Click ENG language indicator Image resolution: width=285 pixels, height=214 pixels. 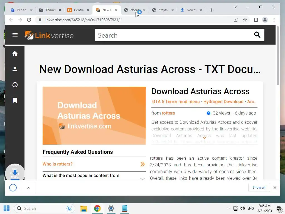(250, 208)
